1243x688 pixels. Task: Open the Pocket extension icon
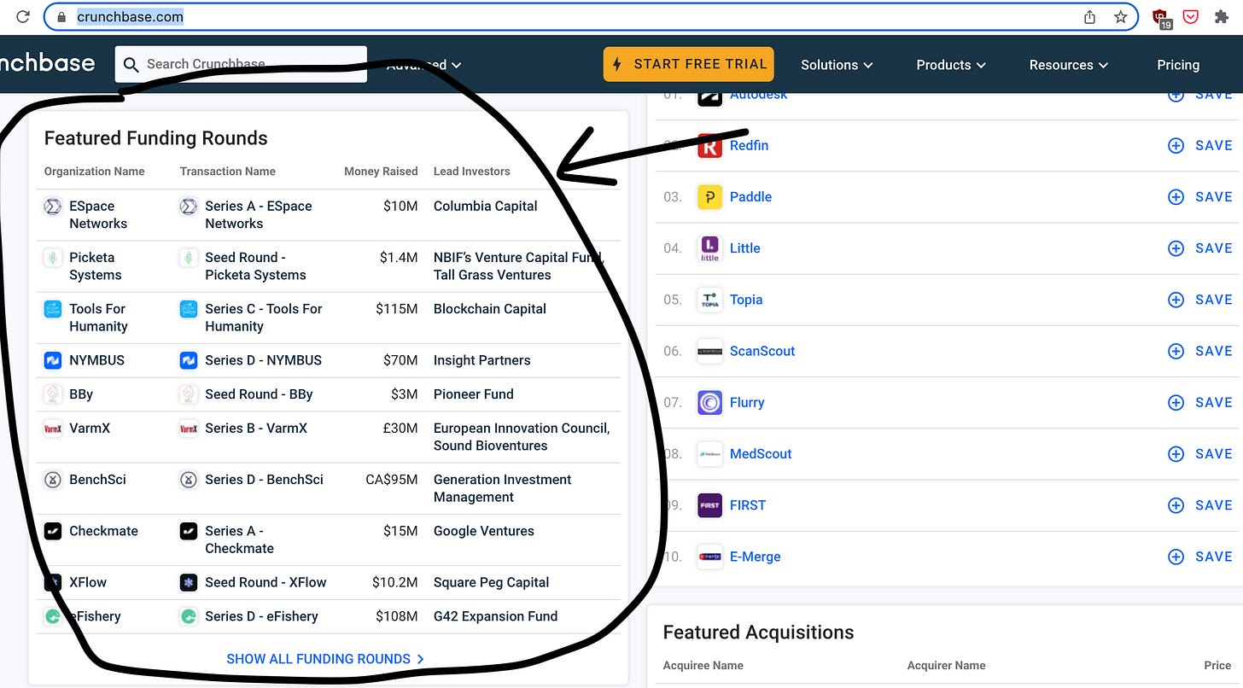[1190, 16]
